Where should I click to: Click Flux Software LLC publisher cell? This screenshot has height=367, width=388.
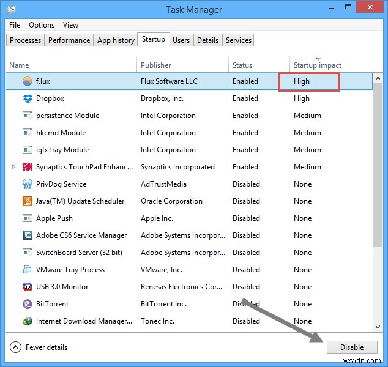(x=169, y=81)
